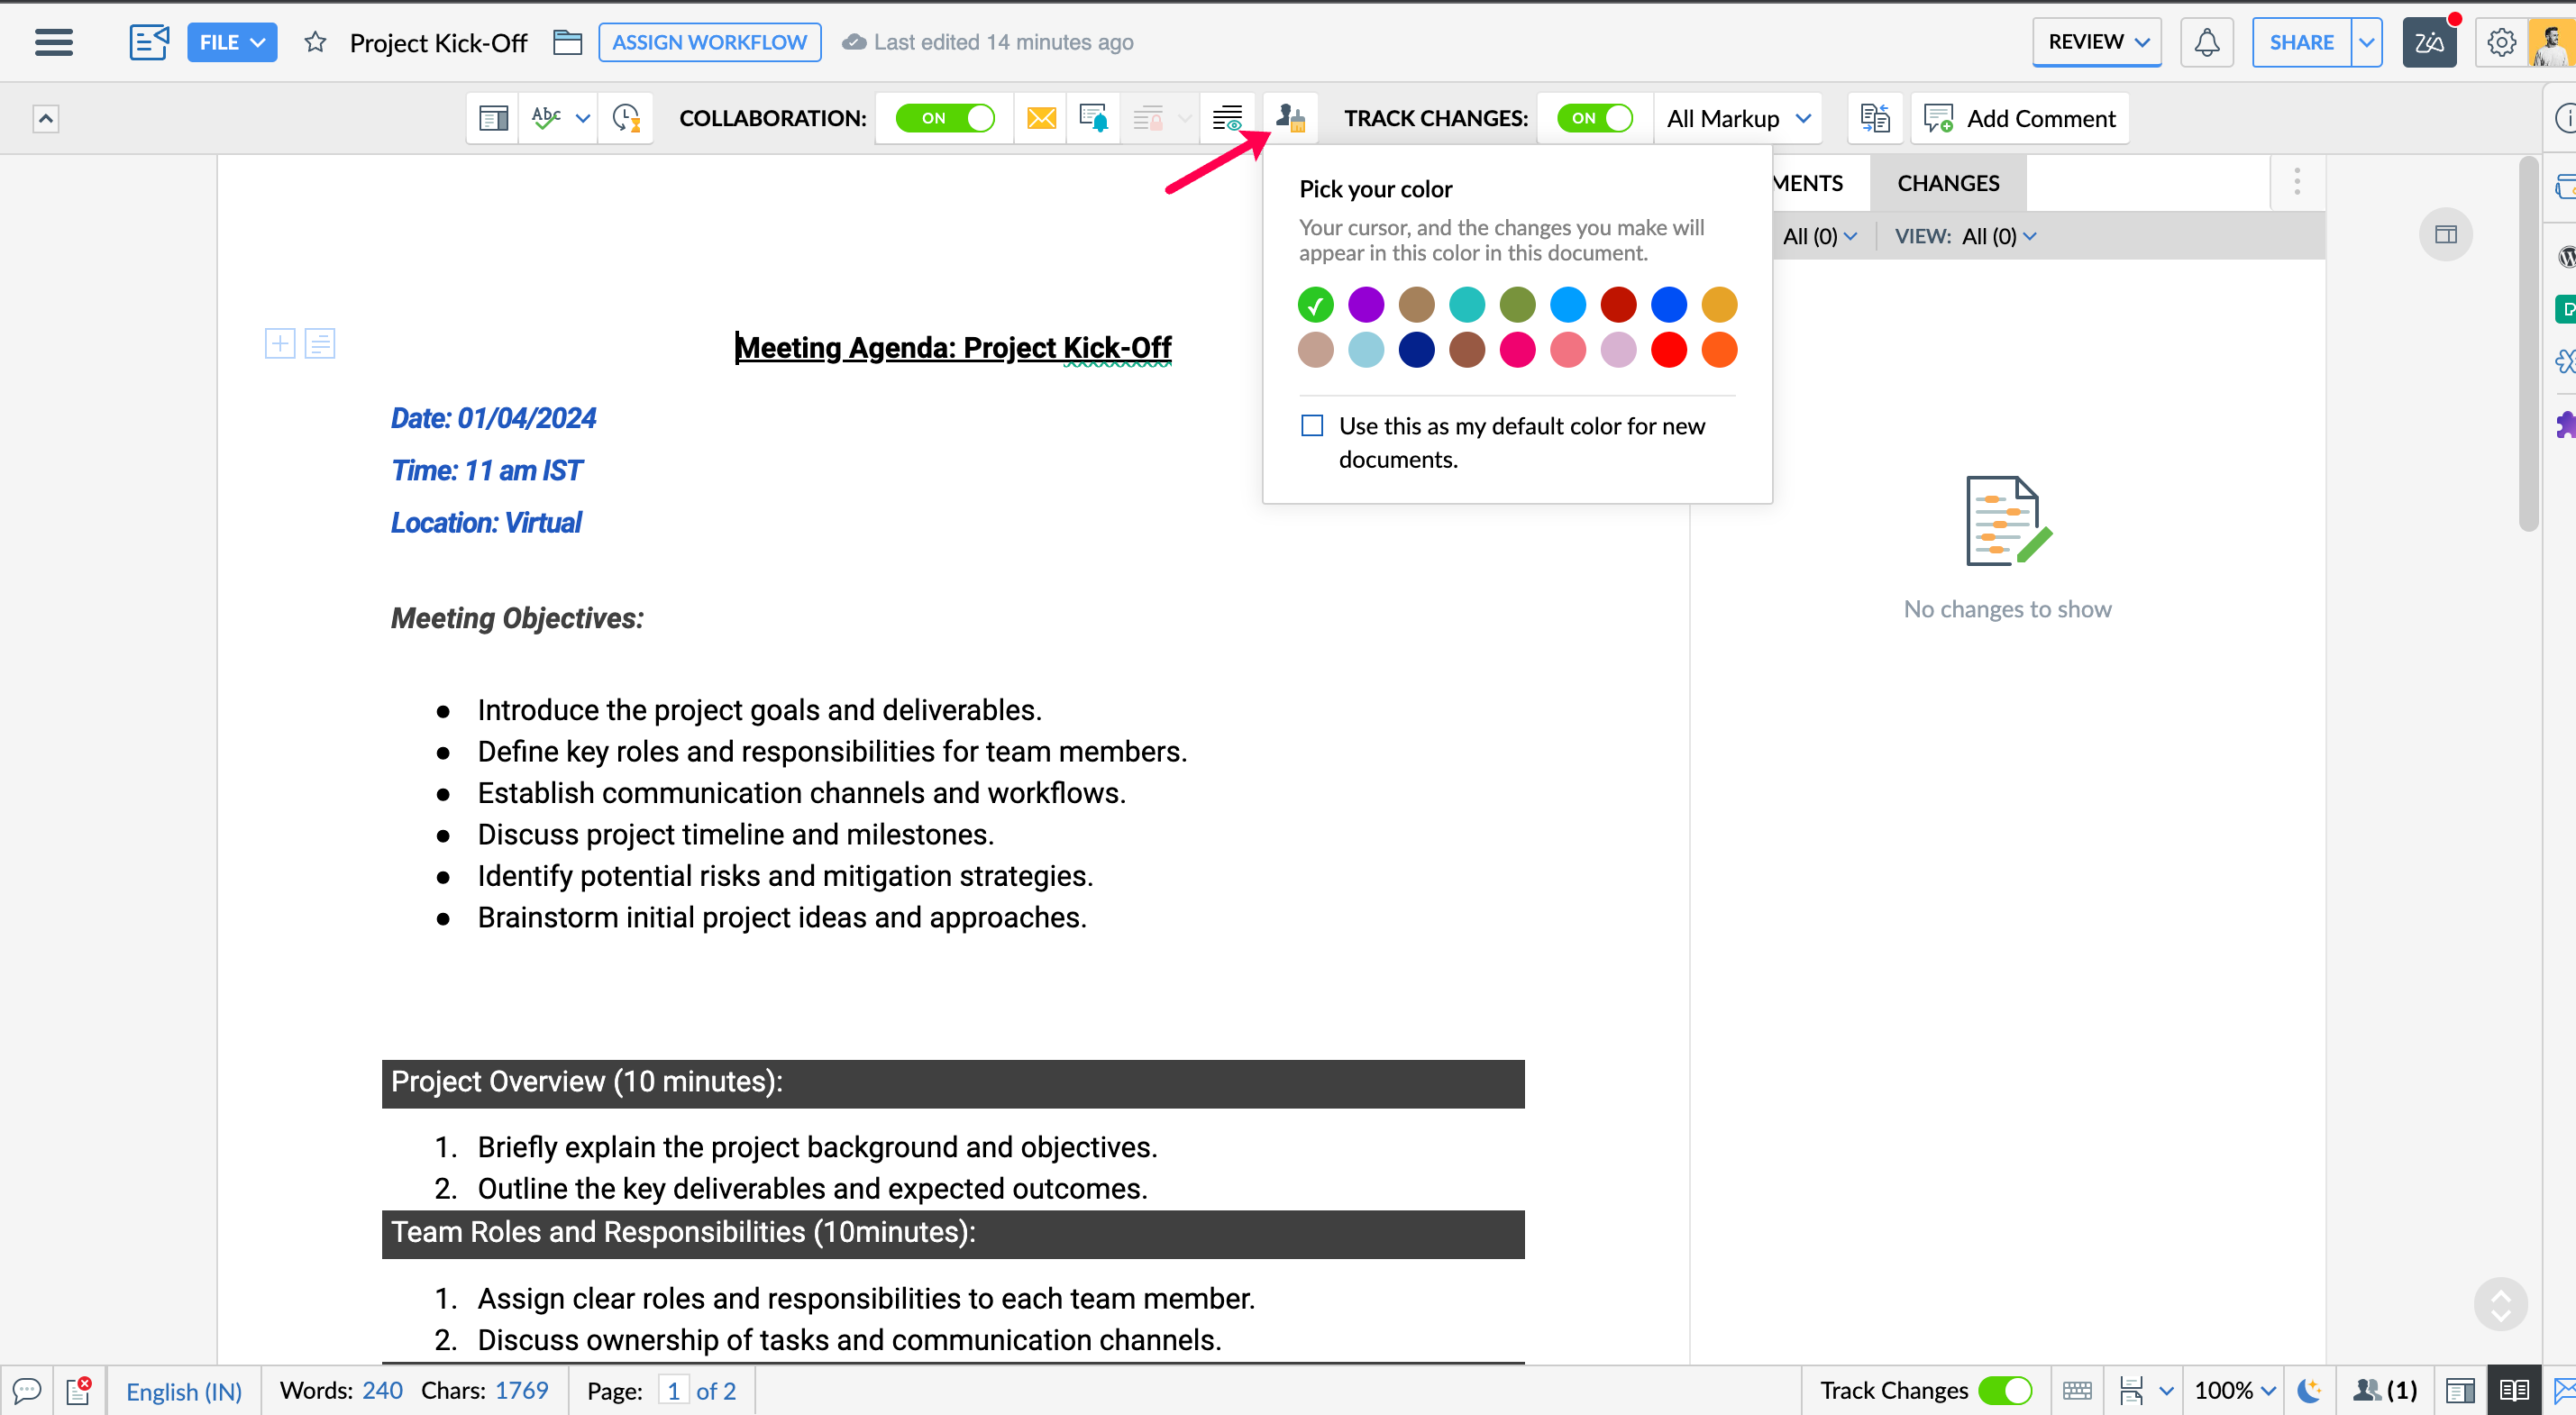
Task: Click the favorite star icon
Action: tap(315, 42)
